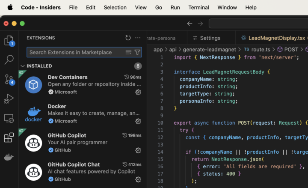Click the command center search bar
The height and width of the screenshot is (188, 308).
pyautogui.click(x=258, y=24)
